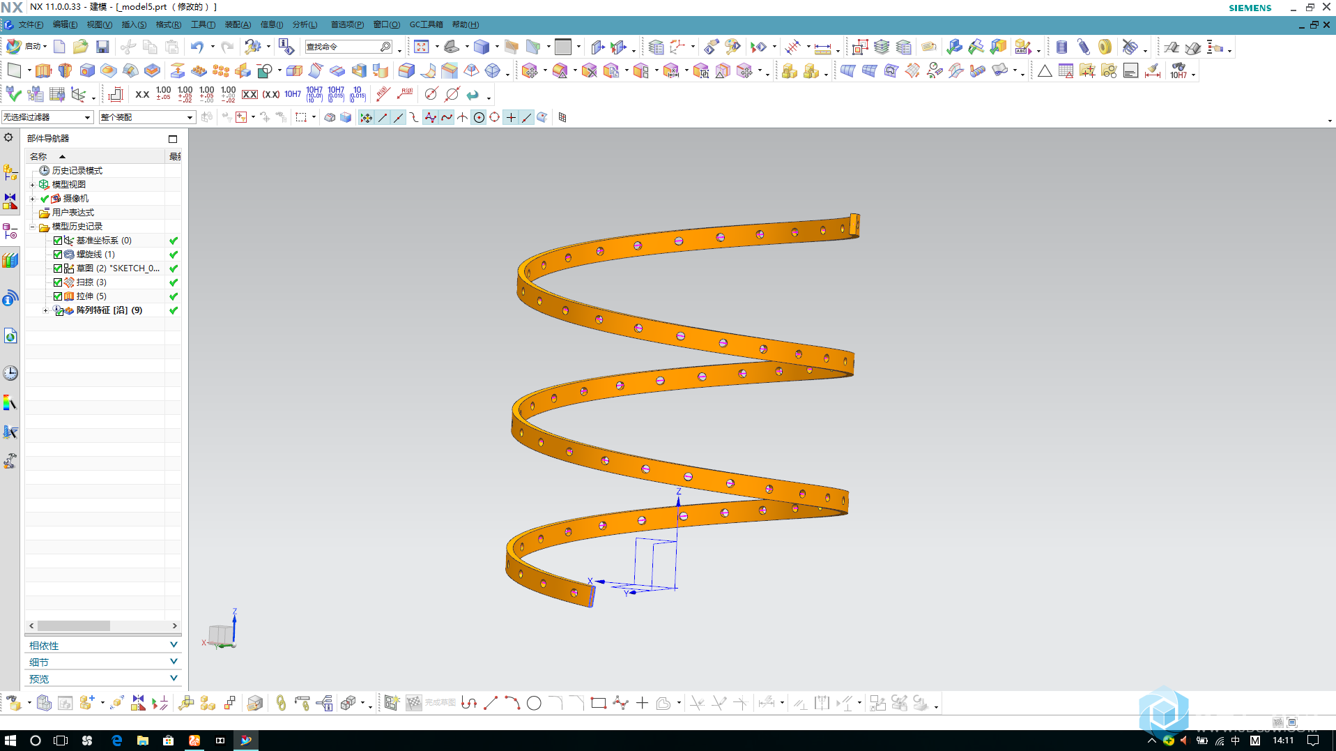Uncheck the 草图 (2) SKETCH feature checkbox

point(58,268)
